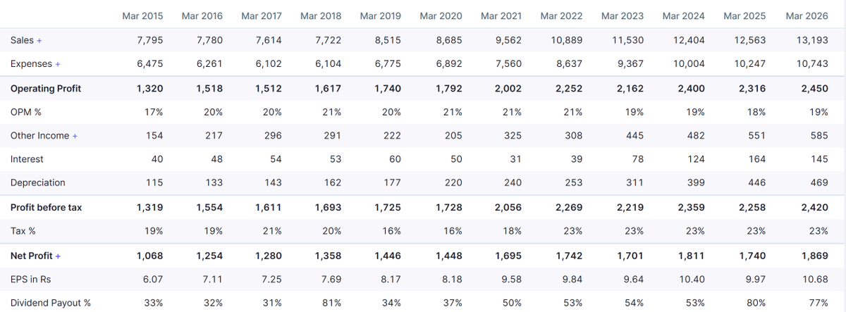Viewport: 846px width, 312px height.
Task: Expand the Net Profit row details
Action: coord(58,256)
